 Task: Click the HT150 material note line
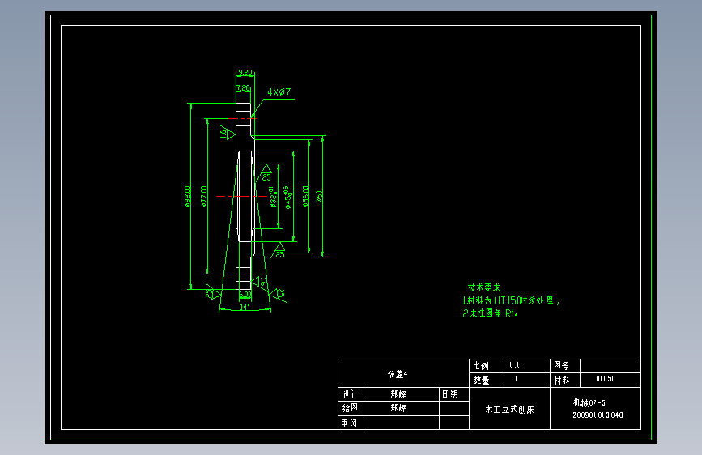511,300
